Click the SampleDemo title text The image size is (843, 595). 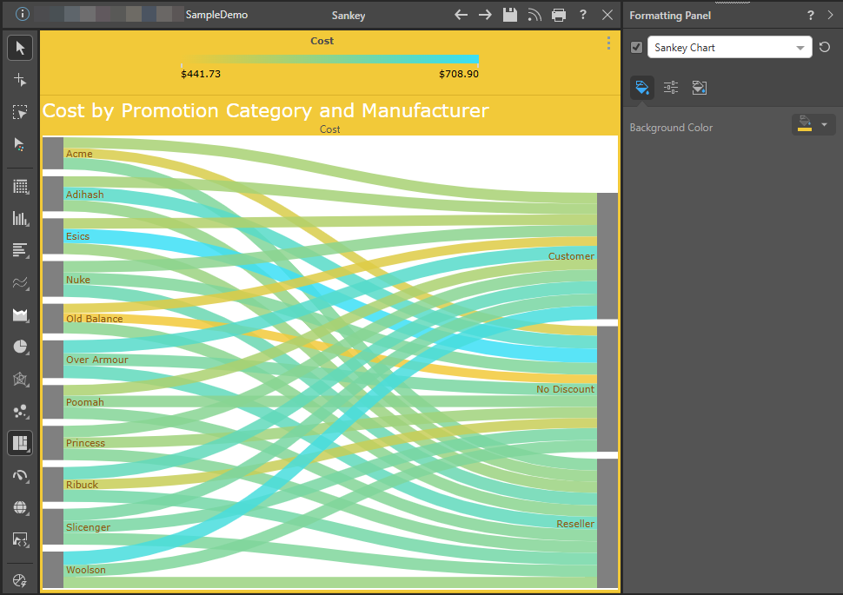[x=216, y=15]
